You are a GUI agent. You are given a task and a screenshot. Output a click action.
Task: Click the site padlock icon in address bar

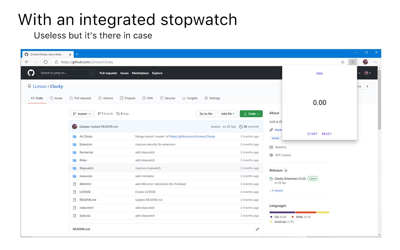coord(56,62)
